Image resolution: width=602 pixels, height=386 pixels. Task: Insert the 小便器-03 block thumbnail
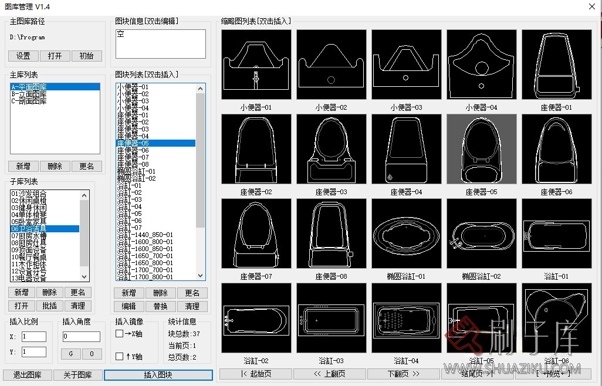[x=406, y=64]
